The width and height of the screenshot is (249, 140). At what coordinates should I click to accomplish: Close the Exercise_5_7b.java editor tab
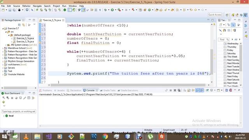[x=63, y=20]
